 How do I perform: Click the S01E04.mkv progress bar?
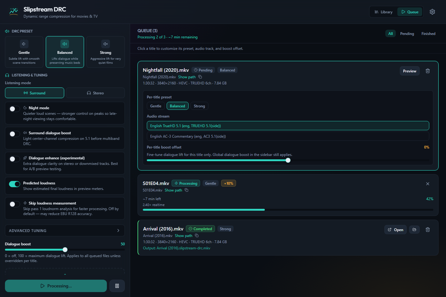tap(288, 210)
